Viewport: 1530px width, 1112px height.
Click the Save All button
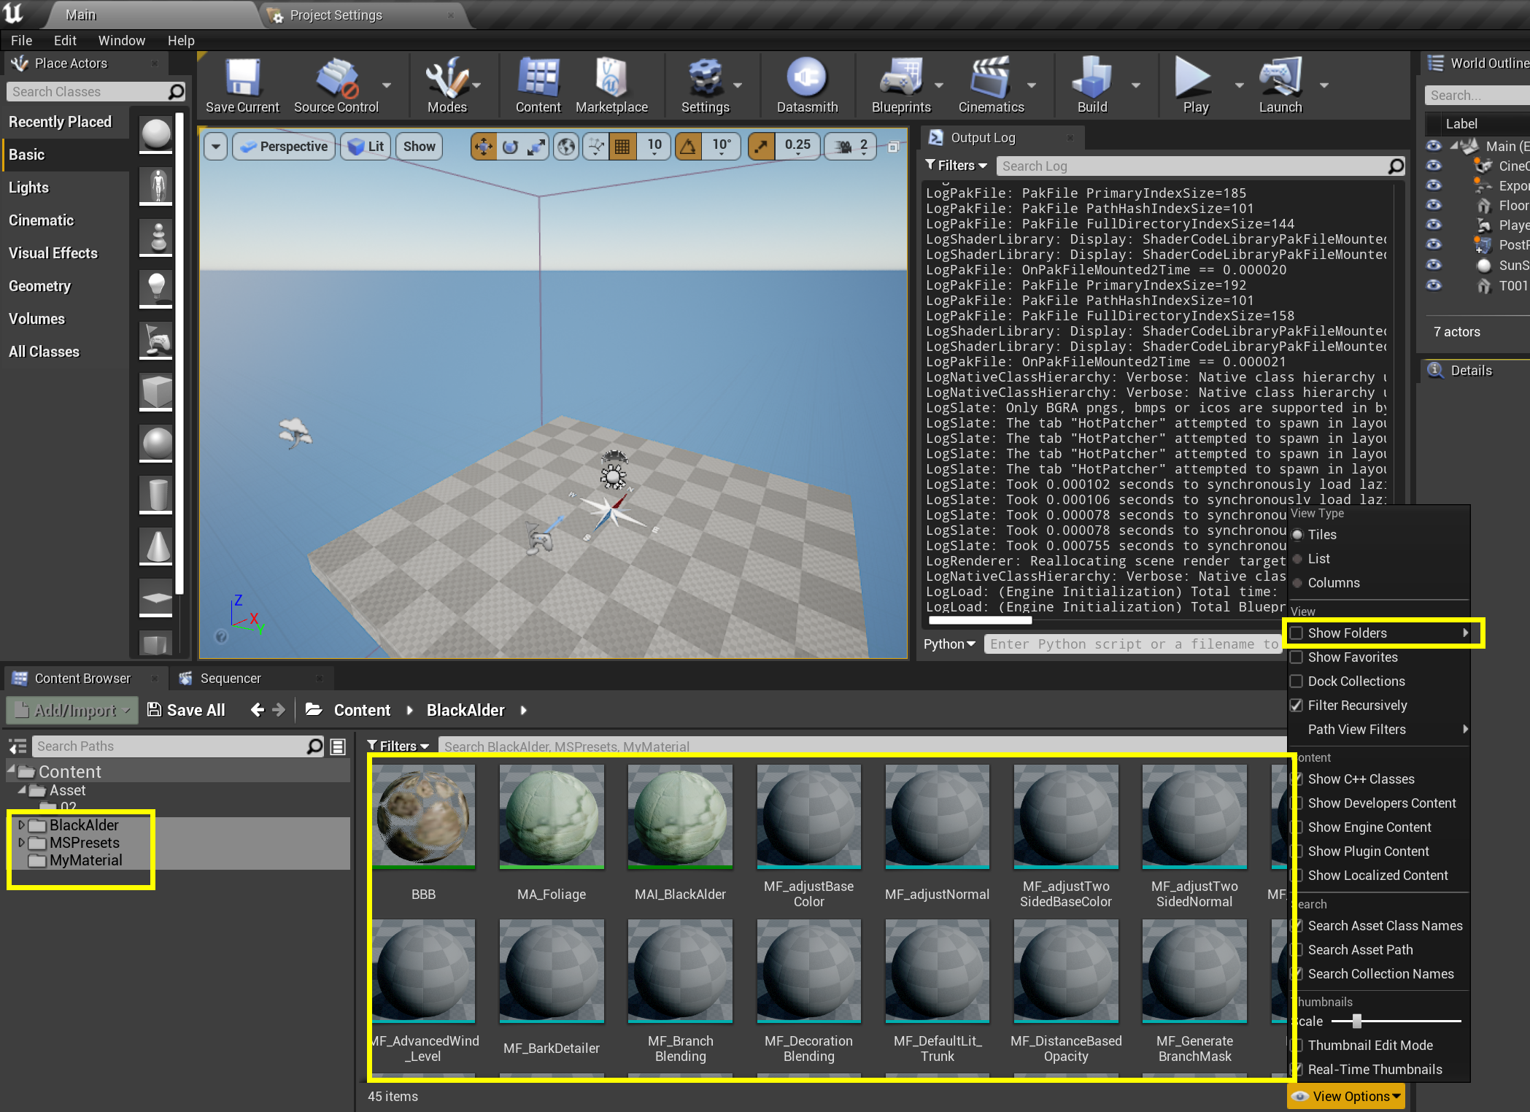click(x=186, y=710)
